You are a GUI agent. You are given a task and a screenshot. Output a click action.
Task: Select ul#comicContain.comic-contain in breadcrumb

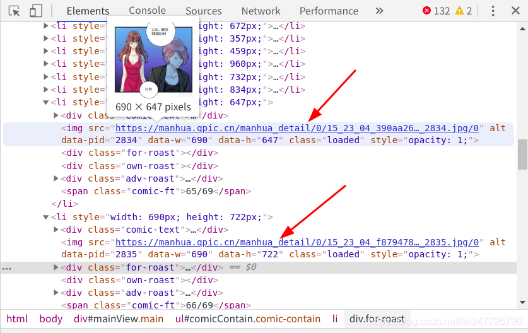tap(248, 319)
